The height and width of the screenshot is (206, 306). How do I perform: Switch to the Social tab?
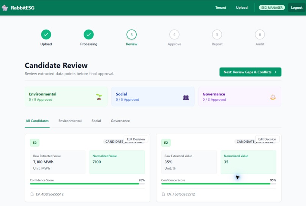pos(96,121)
